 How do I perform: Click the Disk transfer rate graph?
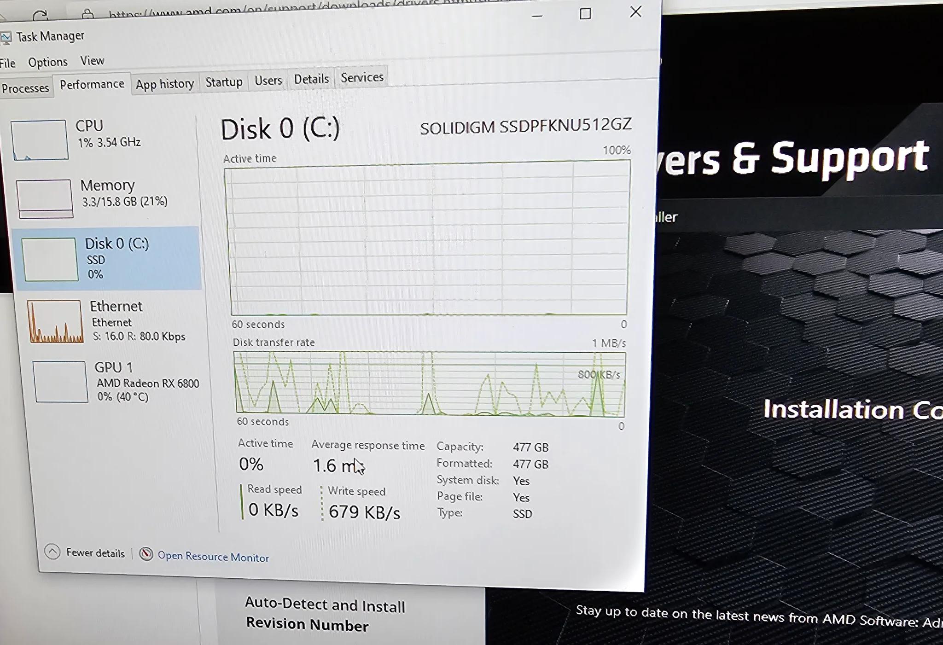click(430, 384)
